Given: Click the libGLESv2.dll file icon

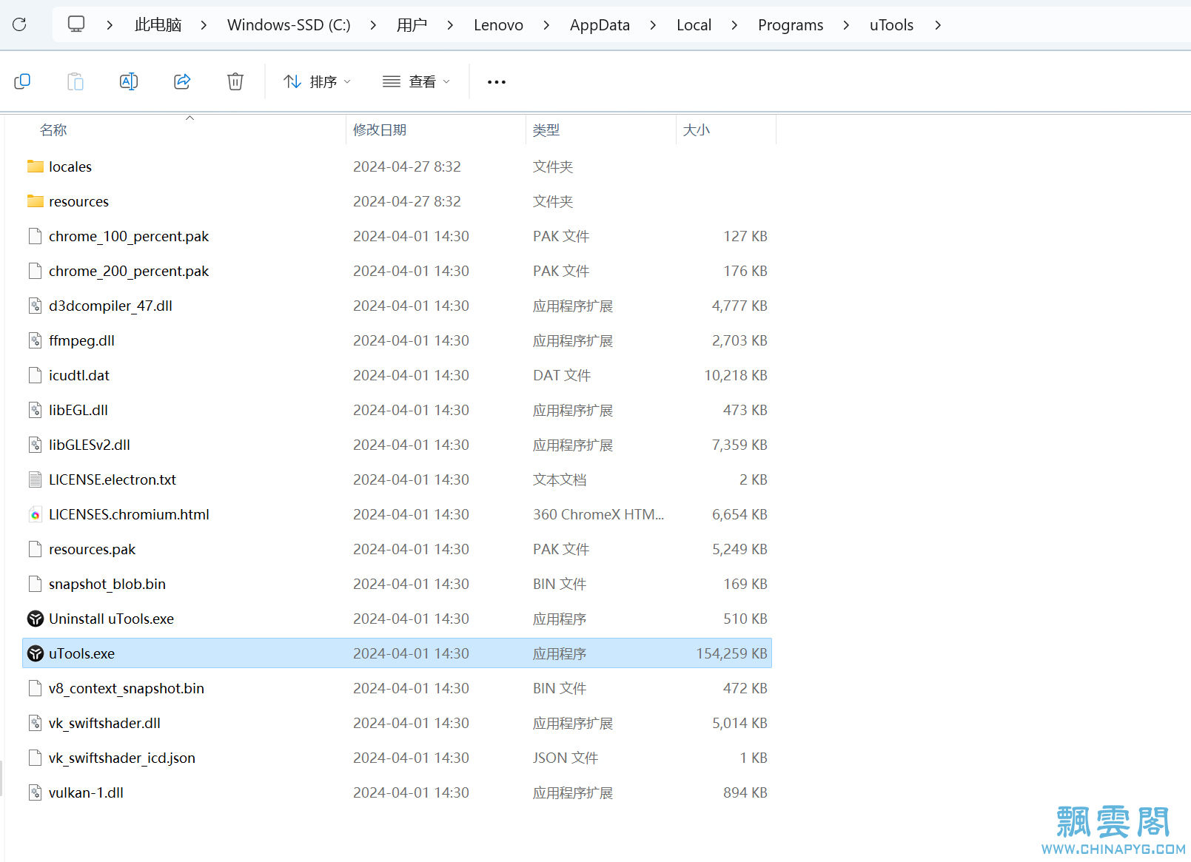Looking at the screenshot, I should click(x=36, y=445).
